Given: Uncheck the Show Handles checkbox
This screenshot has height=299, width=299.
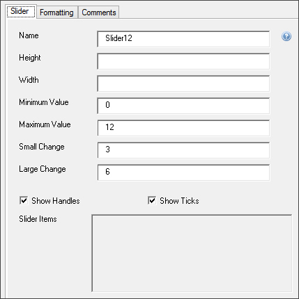Looking at the screenshot, I should (x=24, y=200).
